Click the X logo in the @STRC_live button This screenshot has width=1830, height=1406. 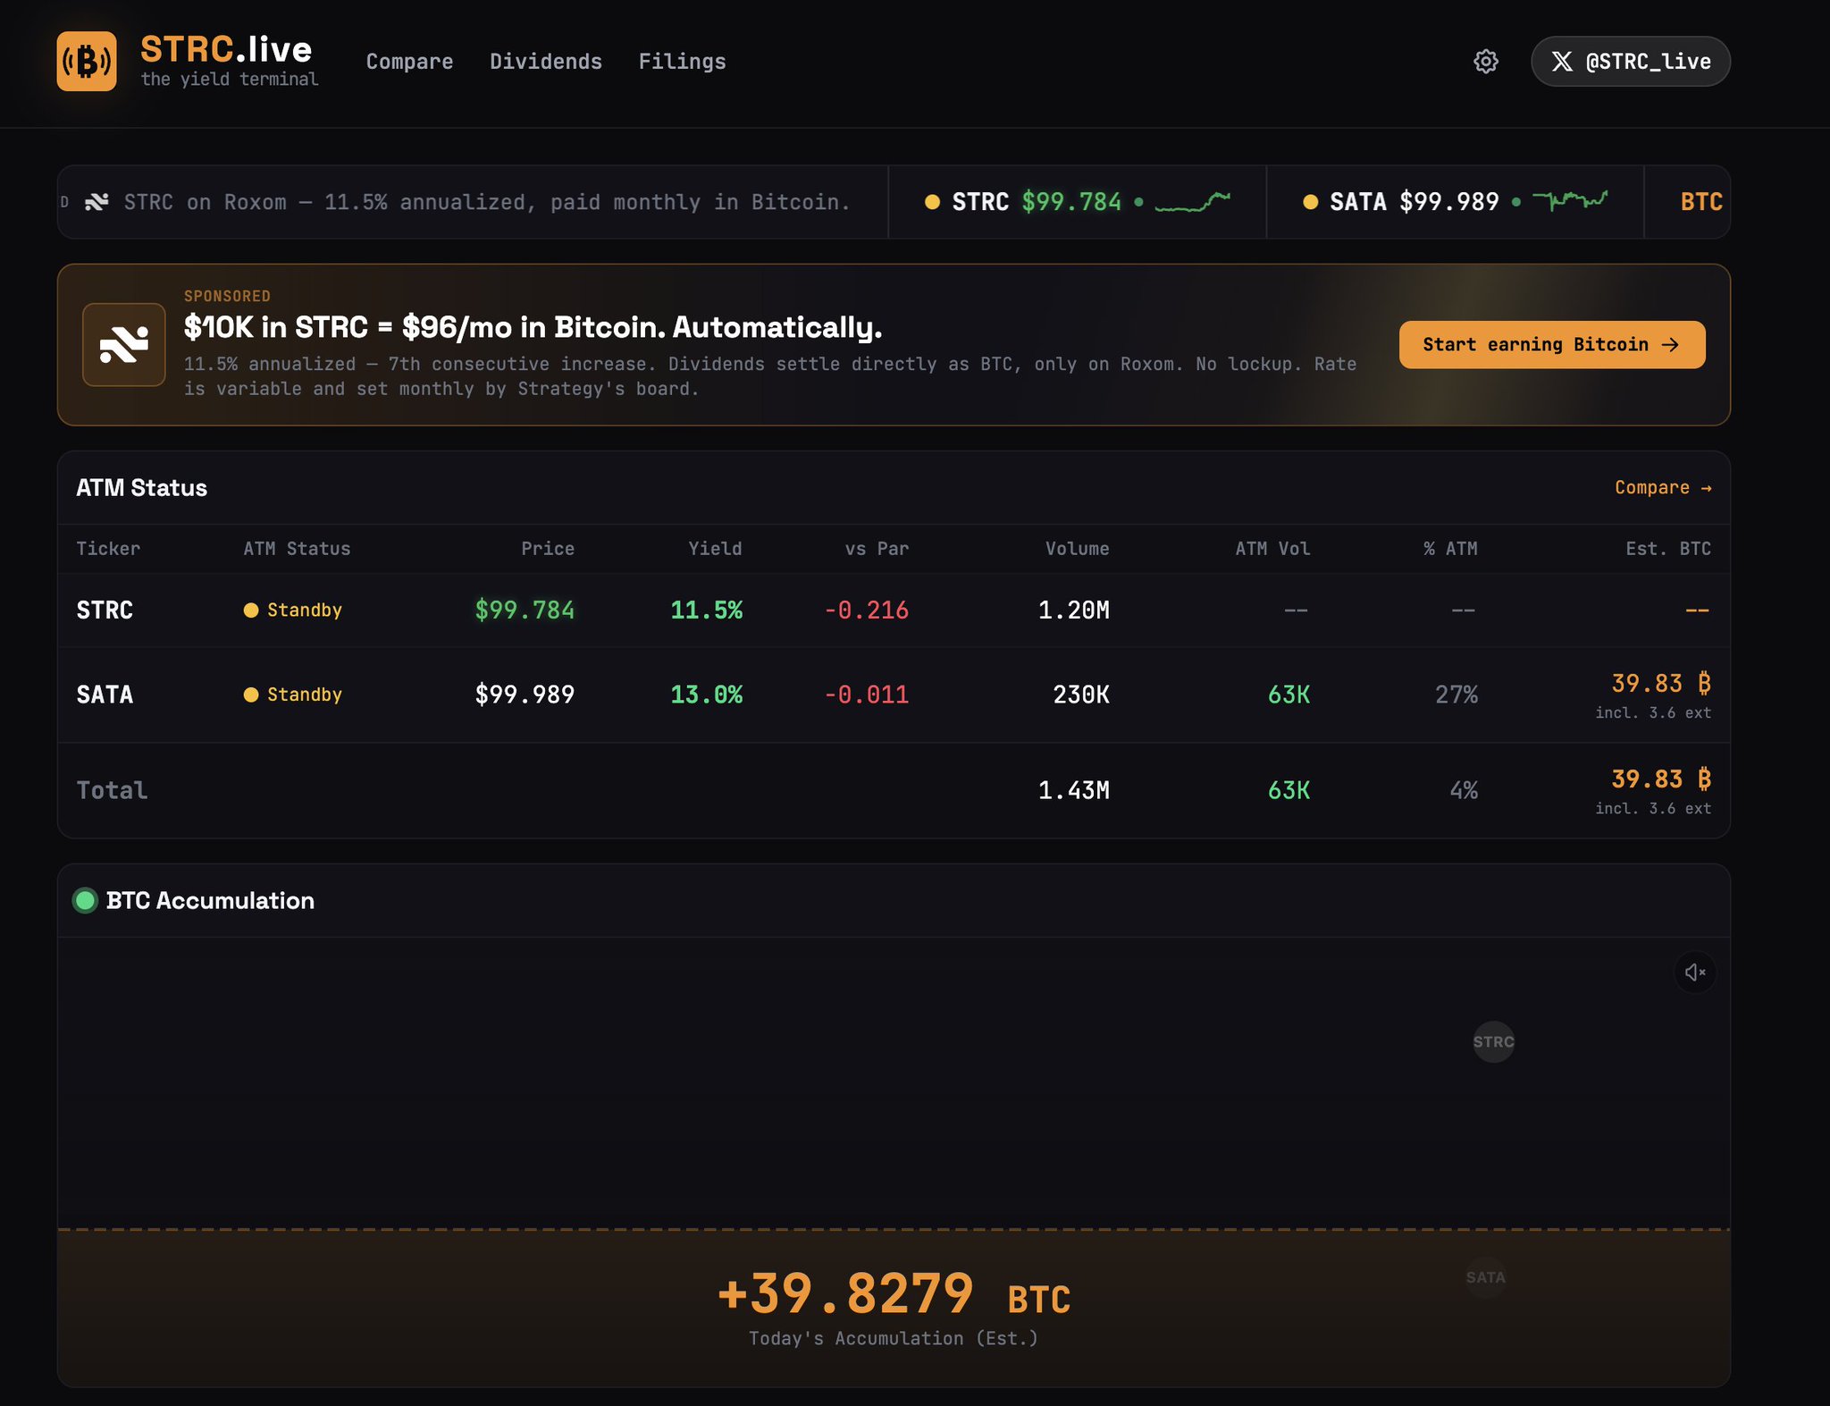(1562, 62)
